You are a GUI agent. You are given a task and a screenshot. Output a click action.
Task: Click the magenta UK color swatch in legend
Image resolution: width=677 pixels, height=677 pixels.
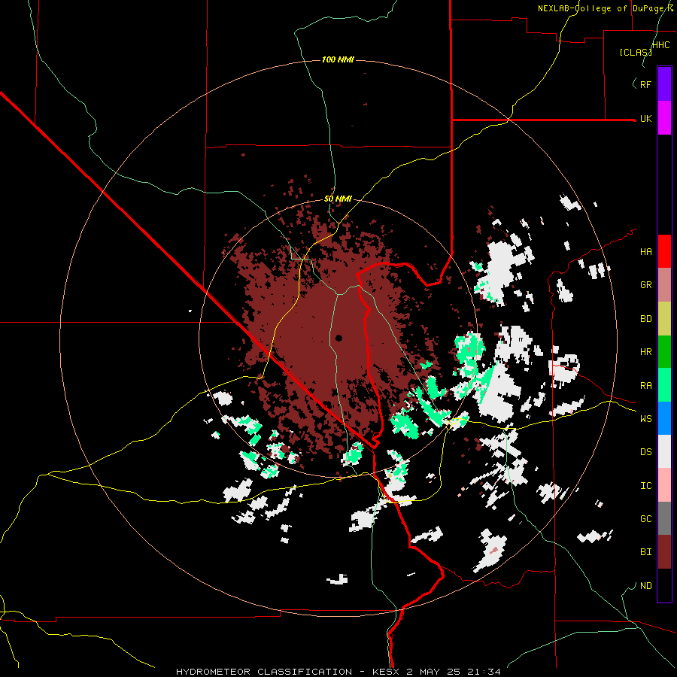click(664, 118)
